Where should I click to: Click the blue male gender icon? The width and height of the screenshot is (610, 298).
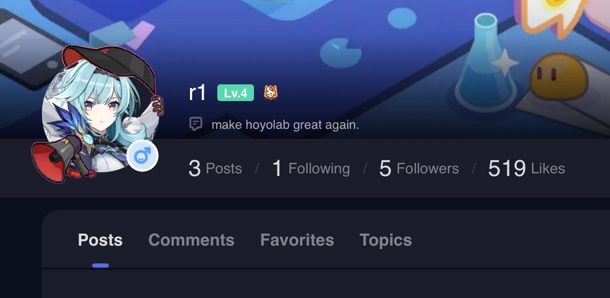click(142, 156)
